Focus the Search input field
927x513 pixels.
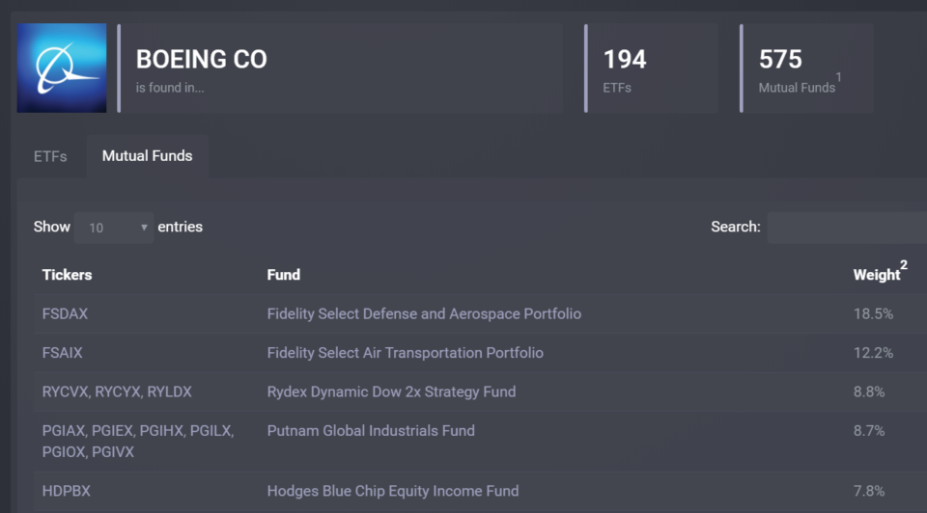847,228
